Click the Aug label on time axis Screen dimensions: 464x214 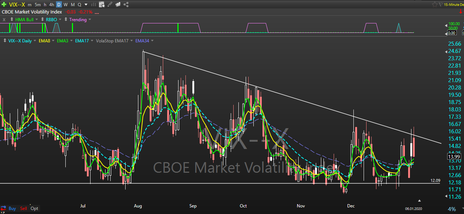coord(138,206)
